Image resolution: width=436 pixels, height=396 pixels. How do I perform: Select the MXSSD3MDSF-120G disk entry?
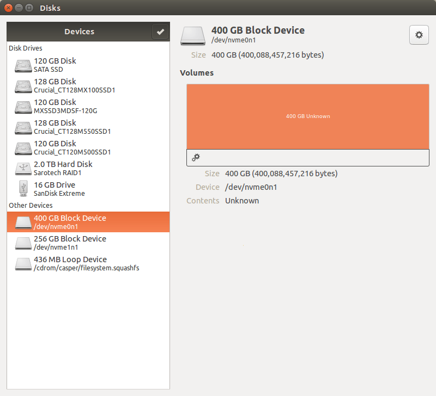65,107
